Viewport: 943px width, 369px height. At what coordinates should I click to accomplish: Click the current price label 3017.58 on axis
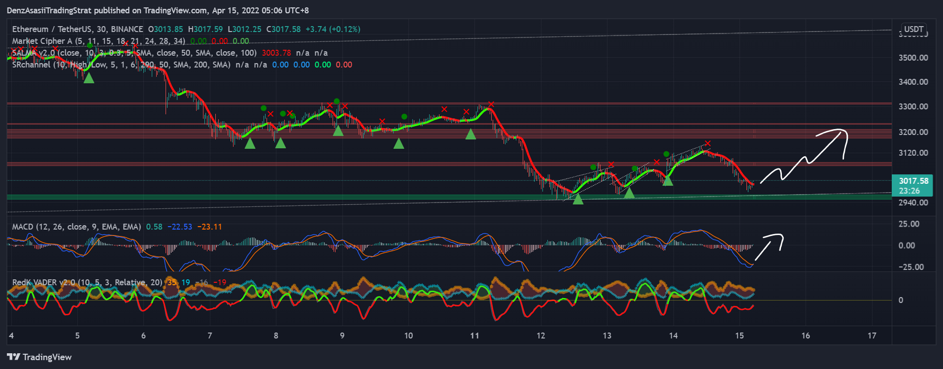click(x=913, y=181)
